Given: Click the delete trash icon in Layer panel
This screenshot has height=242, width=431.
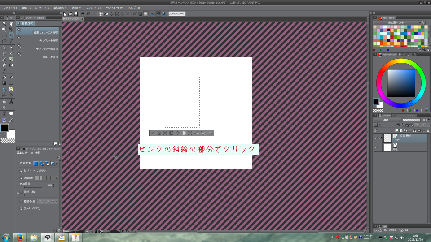Looking at the screenshot, I should (428, 130).
